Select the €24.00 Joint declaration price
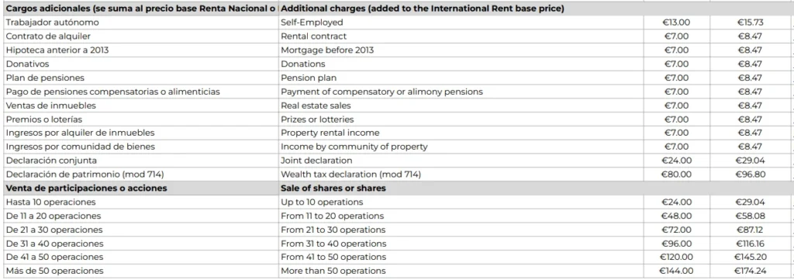 tap(676, 160)
